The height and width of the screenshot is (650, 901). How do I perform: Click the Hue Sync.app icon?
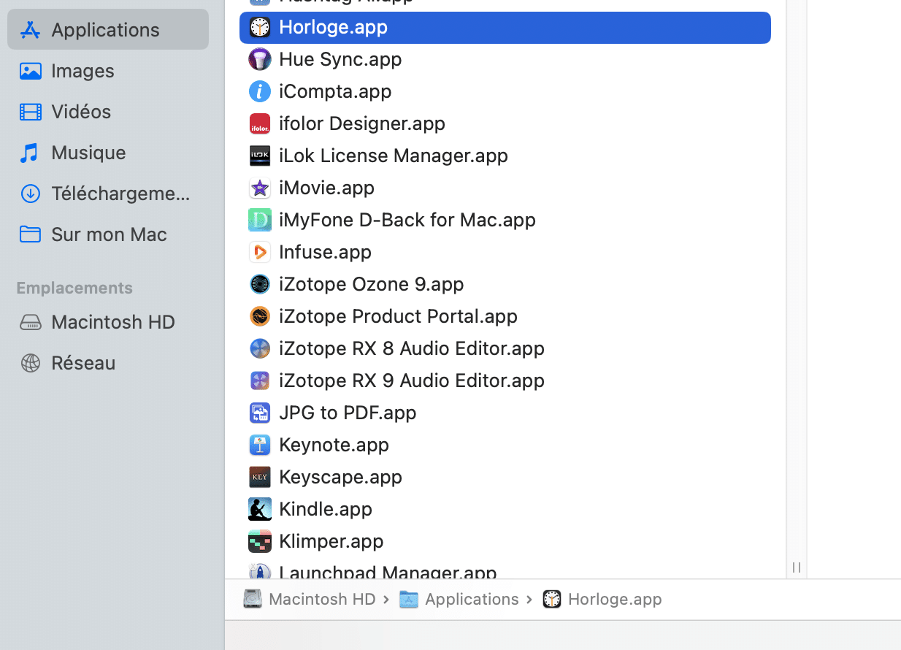click(260, 59)
